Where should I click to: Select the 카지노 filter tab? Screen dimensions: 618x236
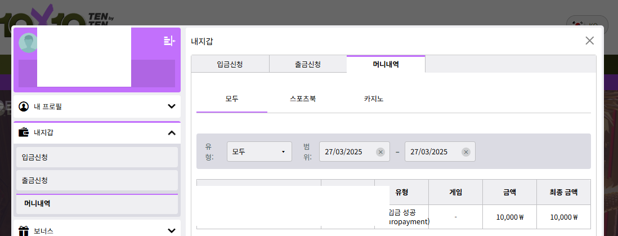point(374,99)
